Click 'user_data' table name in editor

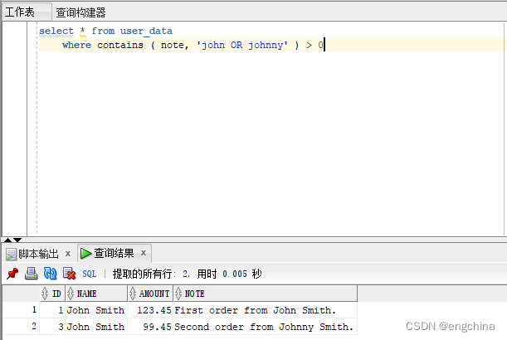147,31
